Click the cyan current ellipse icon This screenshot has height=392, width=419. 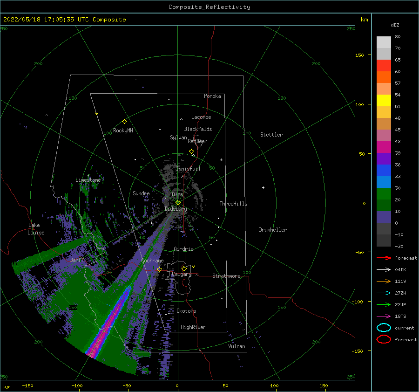point(384,328)
